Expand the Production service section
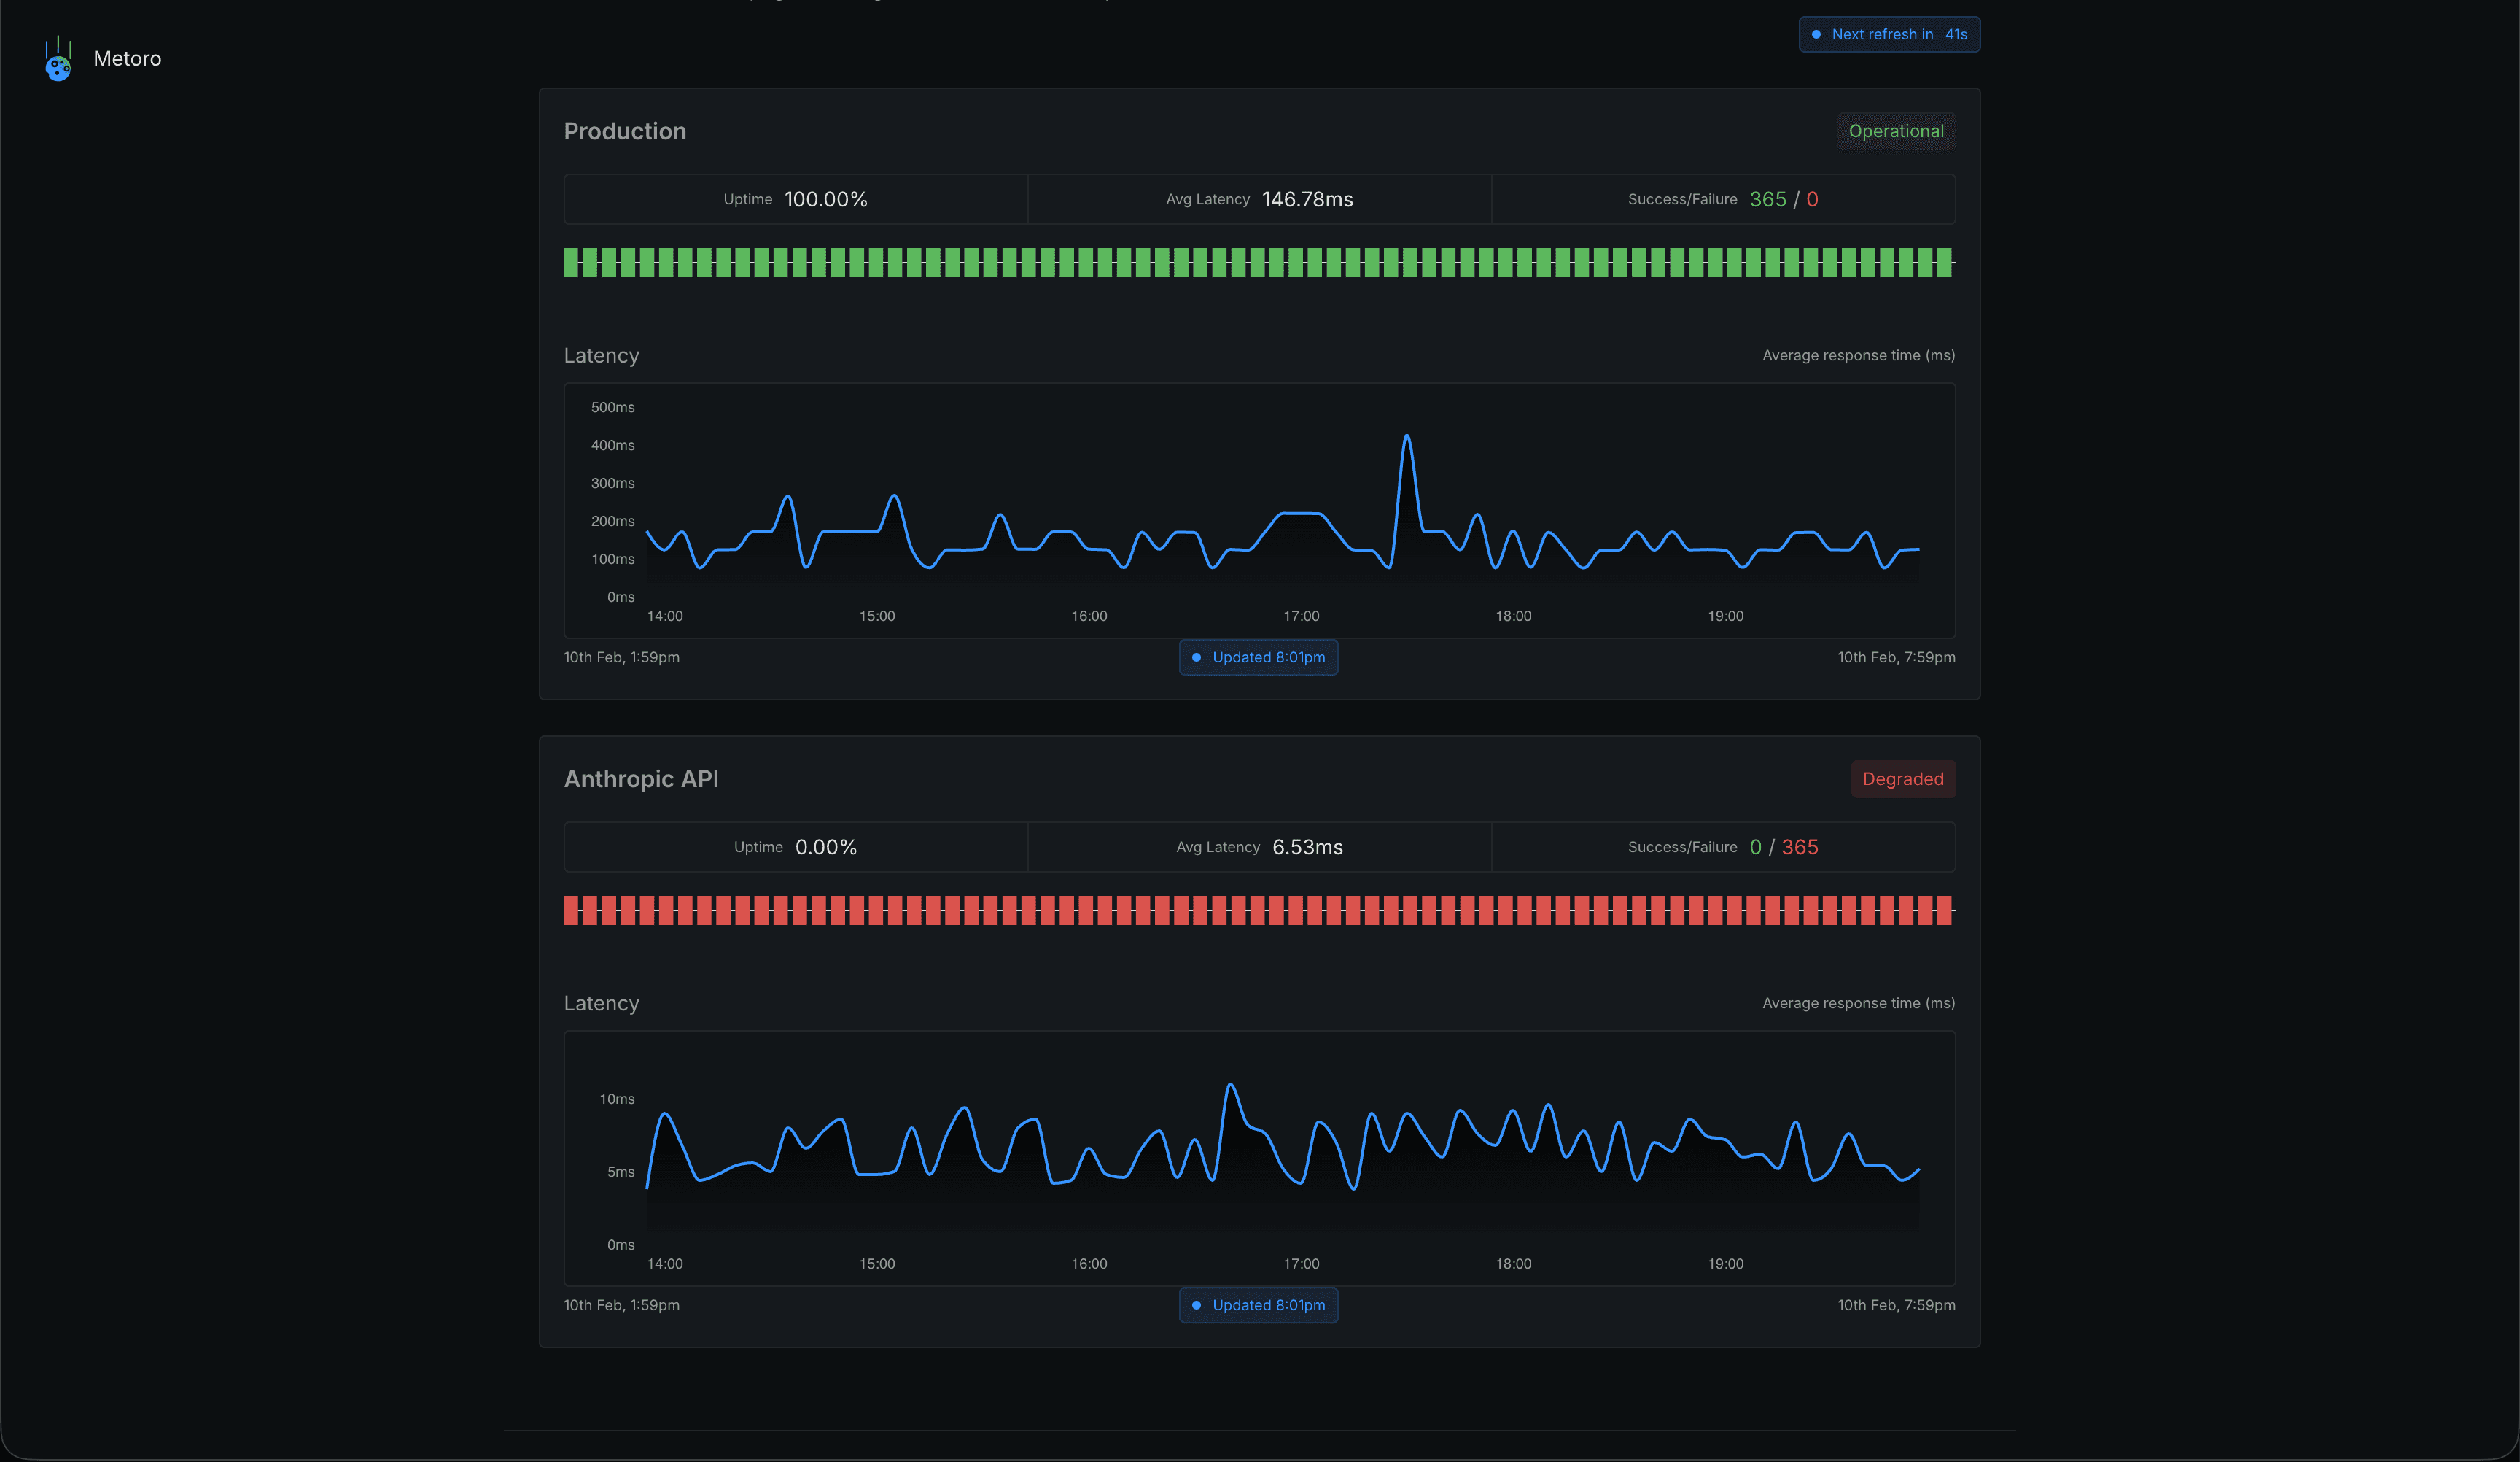The image size is (2520, 1462). pos(624,131)
